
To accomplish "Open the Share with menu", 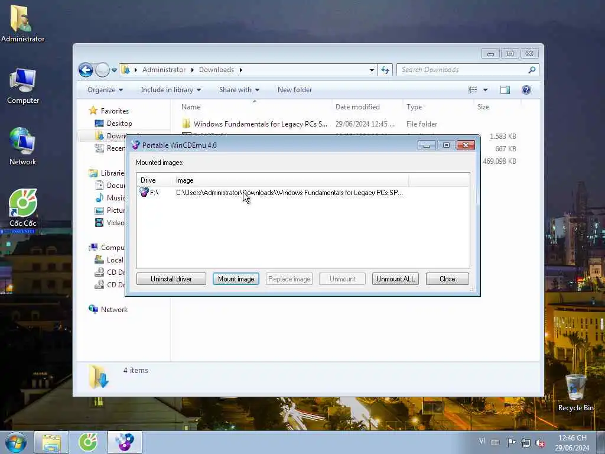I will click(x=239, y=90).
